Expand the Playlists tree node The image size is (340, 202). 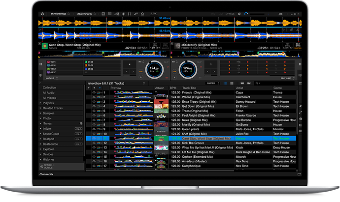click(x=40, y=103)
